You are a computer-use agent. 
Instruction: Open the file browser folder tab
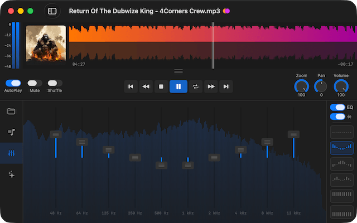click(x=11, y=111)
